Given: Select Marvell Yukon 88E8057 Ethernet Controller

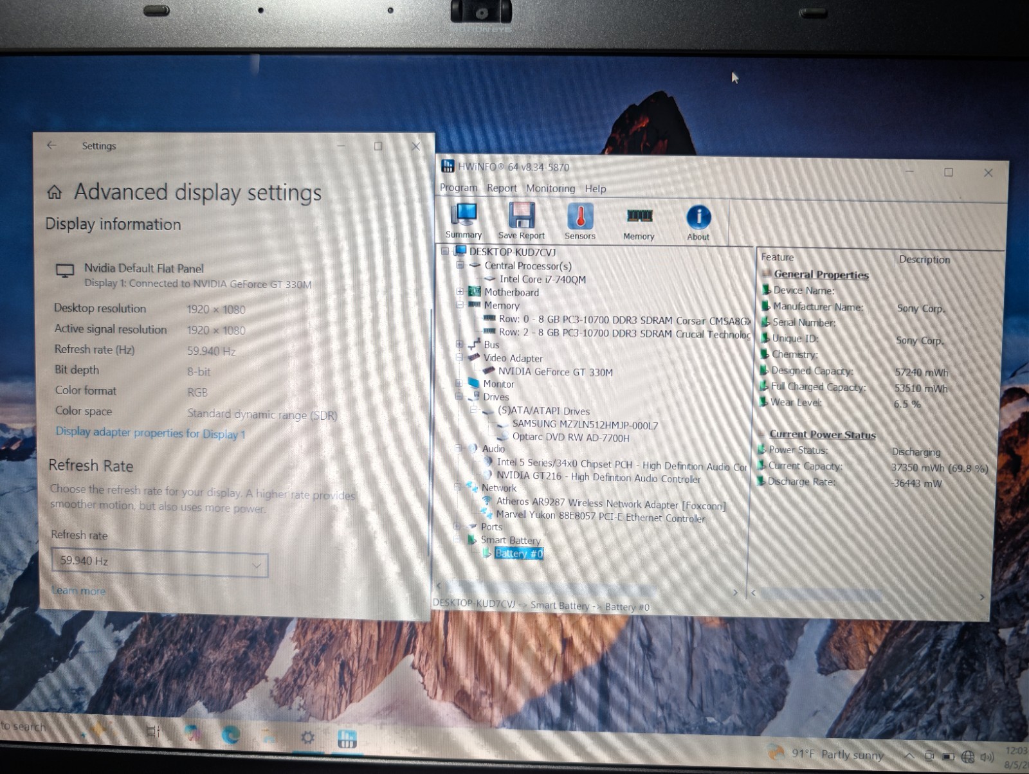Looking at the screenshot, I should point(601,516).
